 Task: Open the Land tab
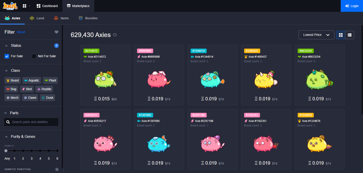[37, 18]
